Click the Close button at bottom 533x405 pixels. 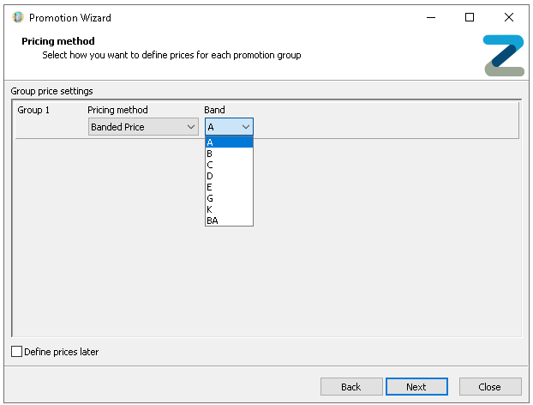click(490, 387)
